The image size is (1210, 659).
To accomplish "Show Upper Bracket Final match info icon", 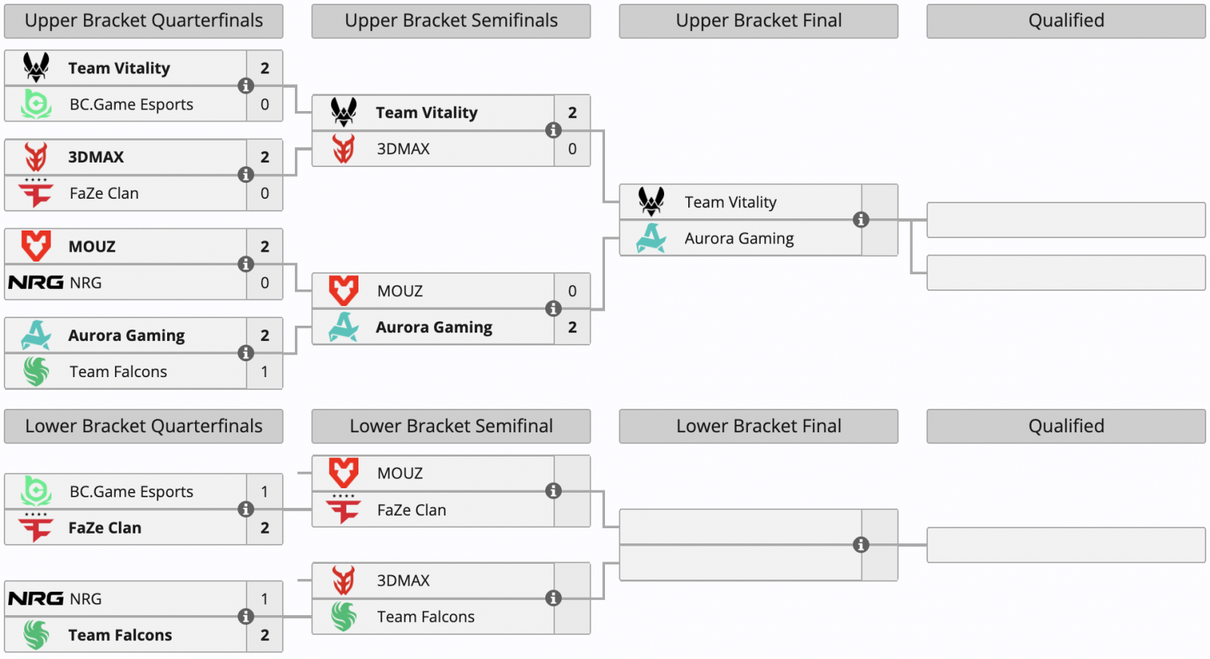I will click(x=861, y=220).
